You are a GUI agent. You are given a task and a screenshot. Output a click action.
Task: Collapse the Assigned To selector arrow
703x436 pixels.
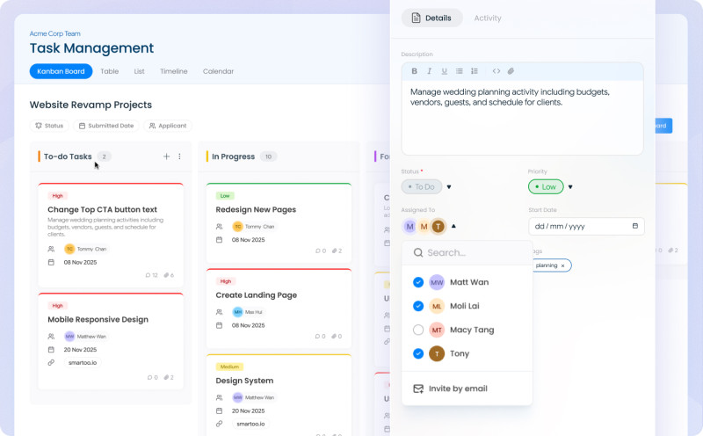click(x=453, y=226)
